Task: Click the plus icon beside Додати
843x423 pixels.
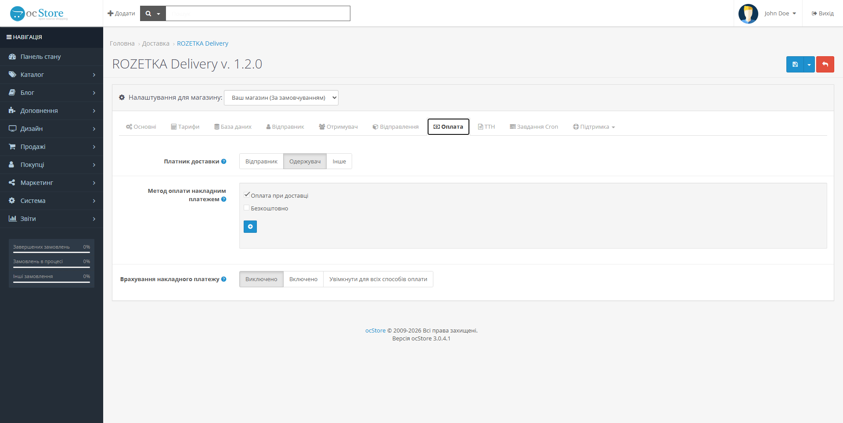Action: pyautogui.click(x=111, y=14)
